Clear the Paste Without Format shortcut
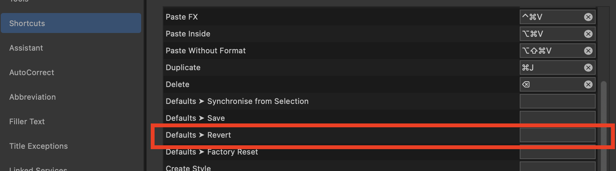Image resolution: width=616 pixels, height=171 pixels. 588,51
